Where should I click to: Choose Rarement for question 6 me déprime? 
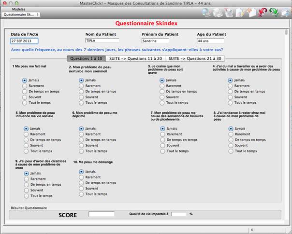[x=81, y=134]
